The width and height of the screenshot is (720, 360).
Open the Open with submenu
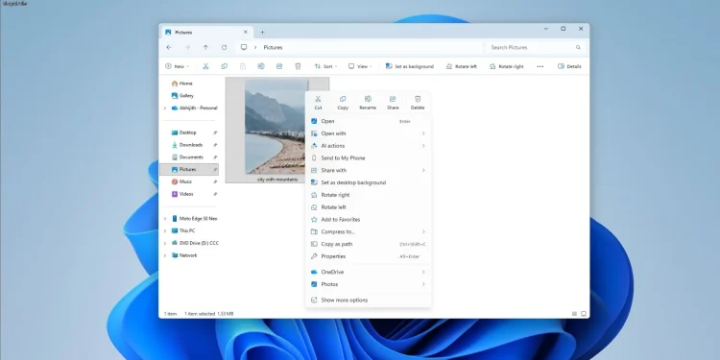(368, 133)
